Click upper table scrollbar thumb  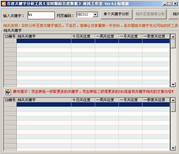coord(173,44)
